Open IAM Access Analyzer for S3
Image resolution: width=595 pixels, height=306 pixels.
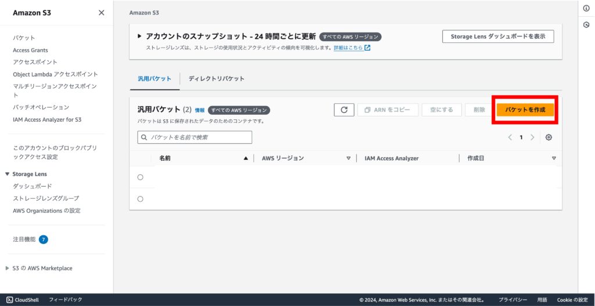47,119
